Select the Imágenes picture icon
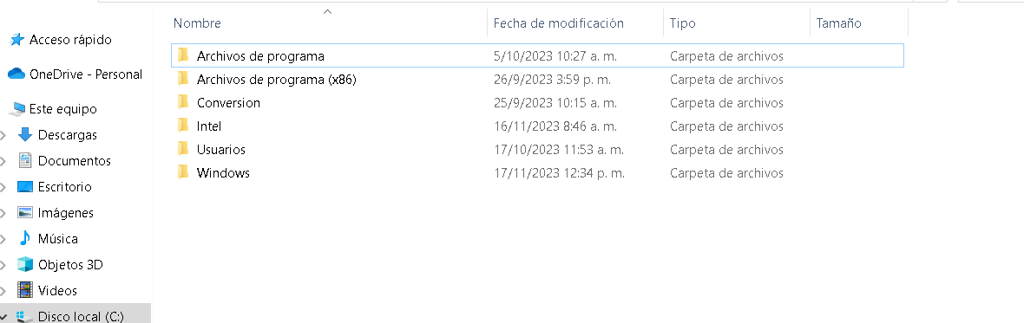 (x=25, y=213)
